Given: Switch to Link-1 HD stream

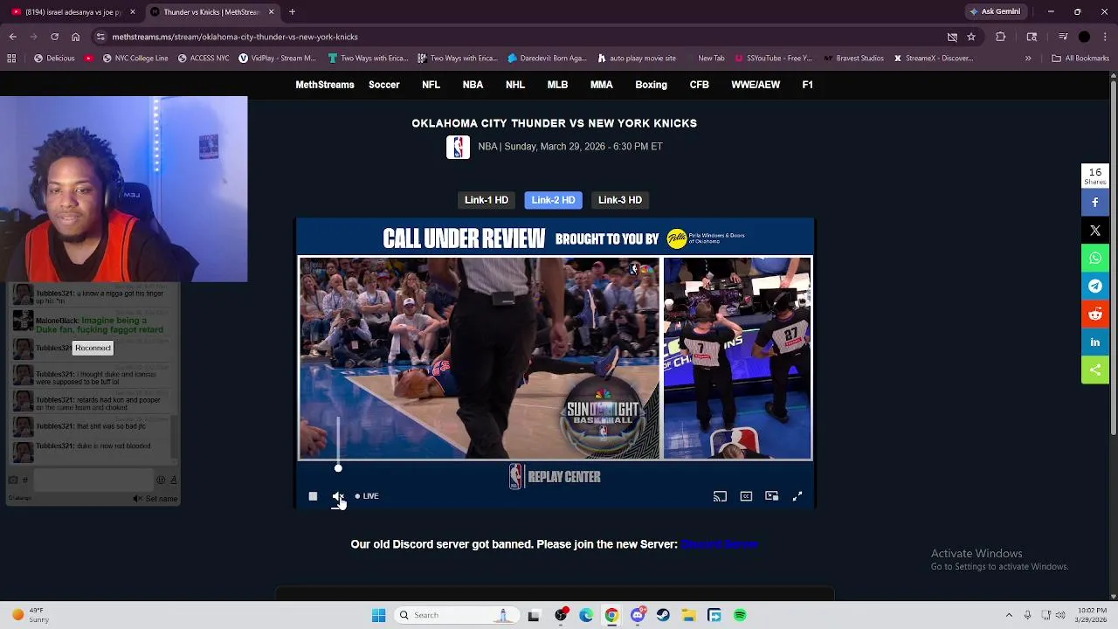Looking at the screenshot, I should [487, 200].
